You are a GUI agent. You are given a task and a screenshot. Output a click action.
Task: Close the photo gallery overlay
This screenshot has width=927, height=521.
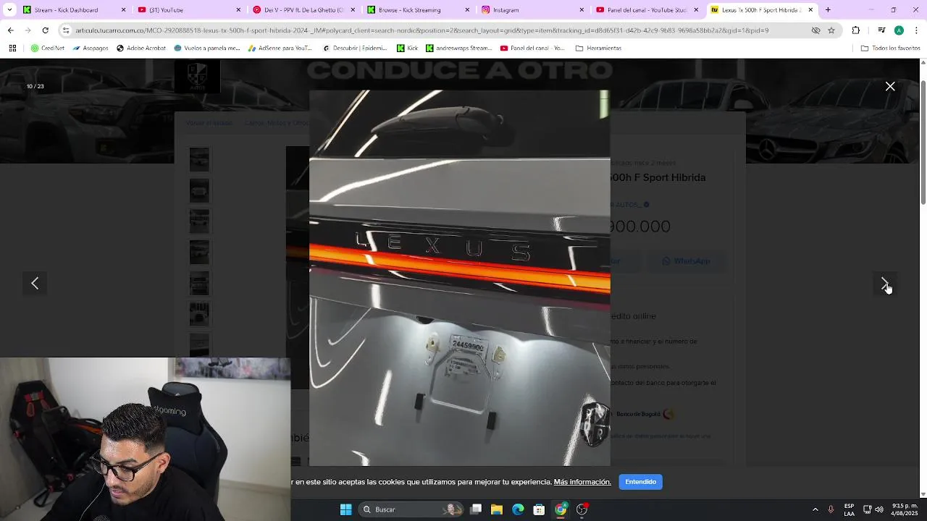click(890, 86)
